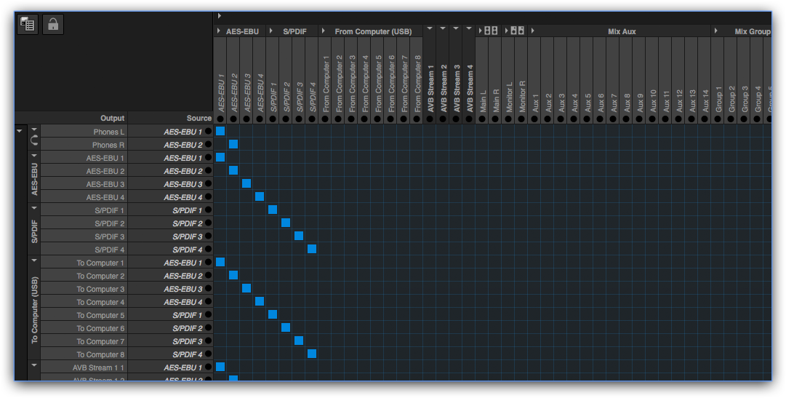Collapse the AVB Stream 1 input column

(430, 28)
